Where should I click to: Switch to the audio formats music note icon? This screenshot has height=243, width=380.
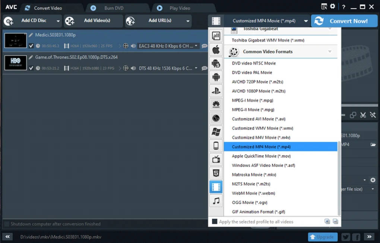(216, 201)
